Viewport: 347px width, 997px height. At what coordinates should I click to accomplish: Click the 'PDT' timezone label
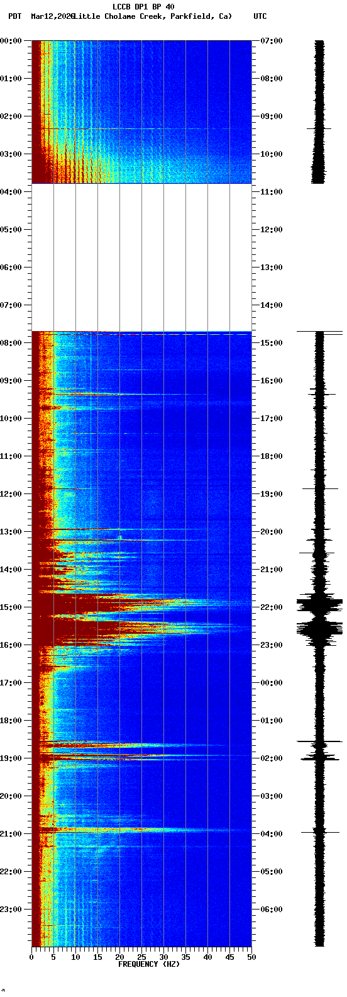[14, 16]
